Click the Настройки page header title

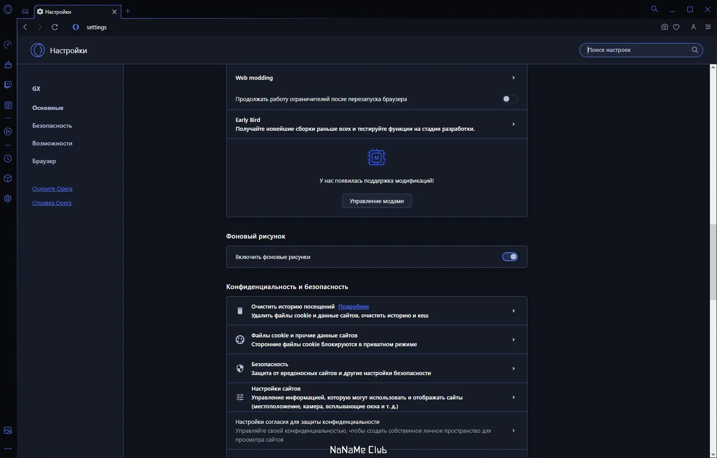pyautogui.click(x=69, y=51)
